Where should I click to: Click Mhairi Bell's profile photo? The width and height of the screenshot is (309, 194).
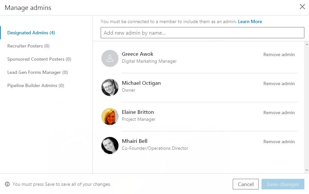[x=110, y=145]
